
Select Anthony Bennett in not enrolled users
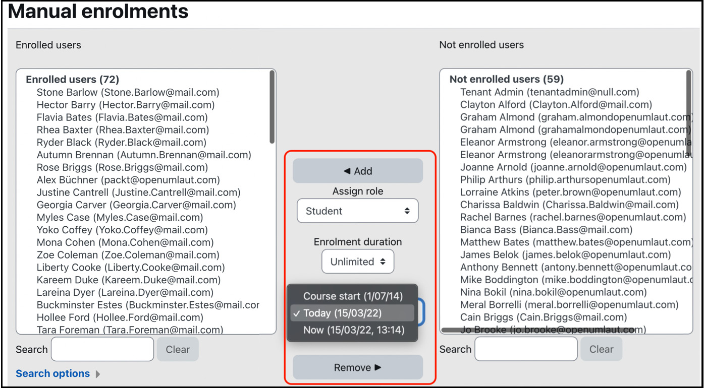pyautogui.click(x=576, y=268)
